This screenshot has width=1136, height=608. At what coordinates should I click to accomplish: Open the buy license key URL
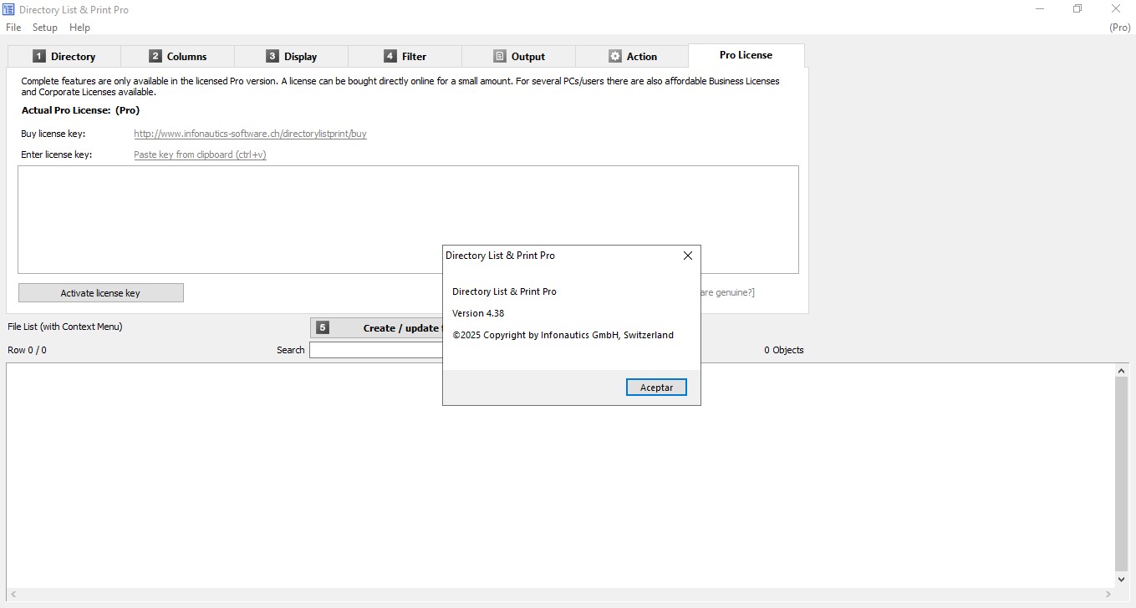coord(250,134)
